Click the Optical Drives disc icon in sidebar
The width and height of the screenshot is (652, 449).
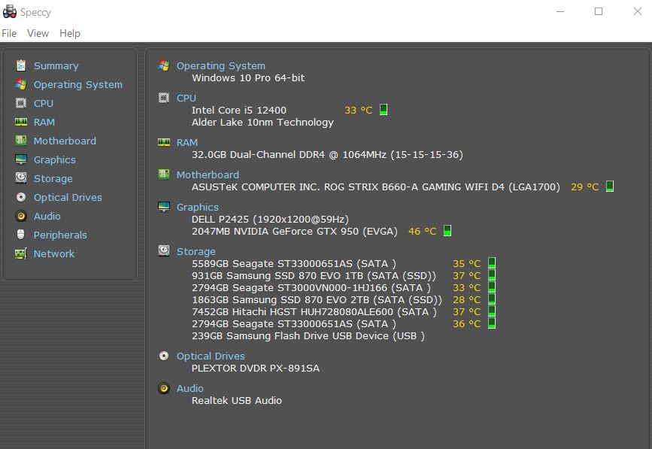click(21, 197)
